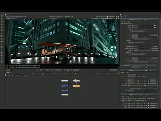This screenshot has width=161, height=121.
Task: Select the orange HSVTool node in graph
Action: tap(76, 86)
